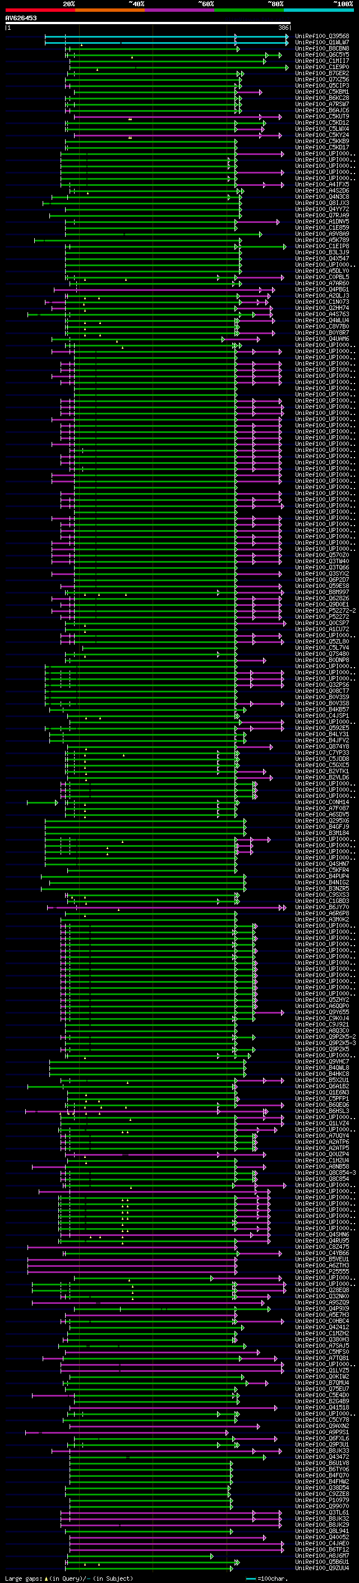
Task: Click the UniRef100_Q874Y8 label
Action: [x=322, y=747]
